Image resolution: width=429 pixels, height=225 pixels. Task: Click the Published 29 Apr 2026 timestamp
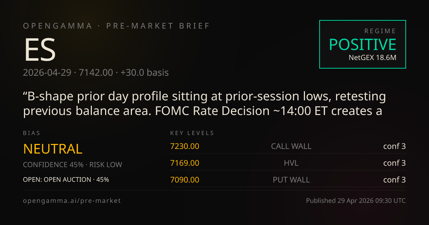(356, 201)
